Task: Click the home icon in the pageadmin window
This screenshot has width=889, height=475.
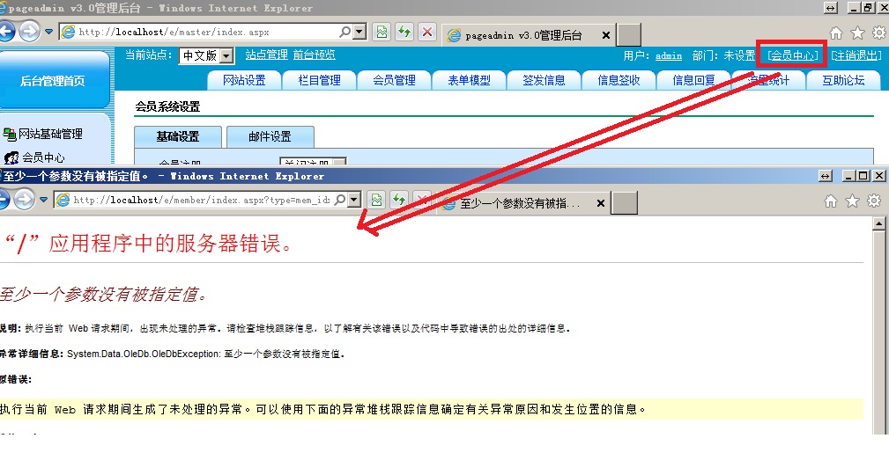Action: (x=836, y=33)
